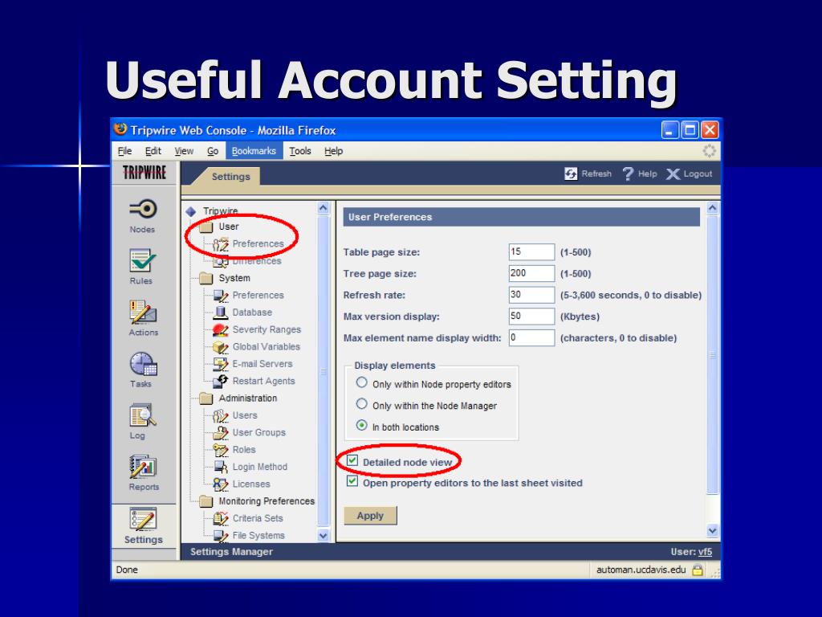Select 'Only within the Node Manager' radio
Viewport: 822px width, 617px height.
362,404
